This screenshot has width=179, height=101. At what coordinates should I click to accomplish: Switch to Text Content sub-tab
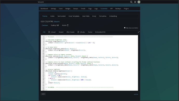[x=61, y=16]
